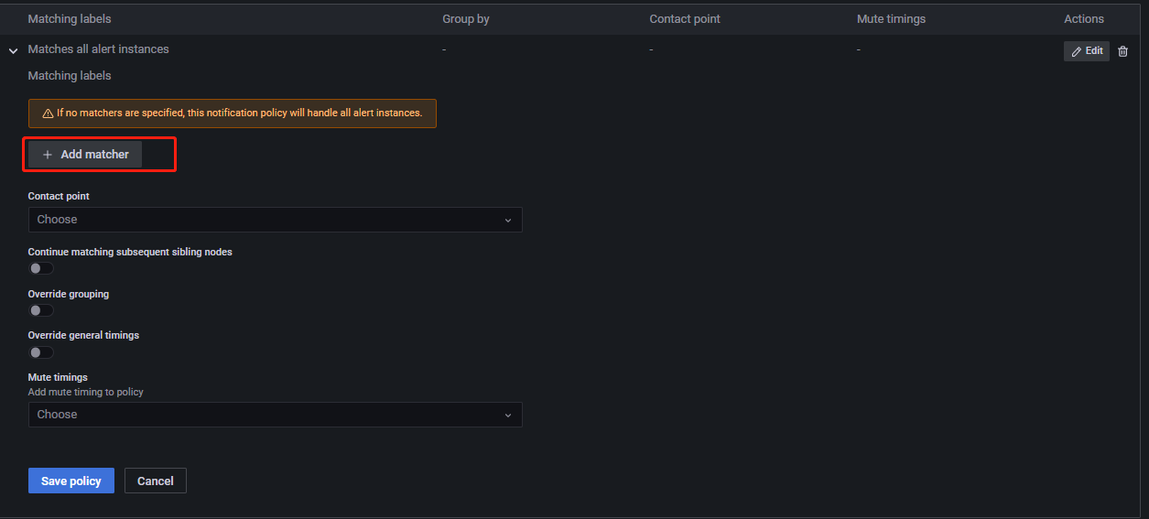Screen dimensions: 1149x519
Task: Click the arrow in the Contact point selector
Action: (508, 220)
